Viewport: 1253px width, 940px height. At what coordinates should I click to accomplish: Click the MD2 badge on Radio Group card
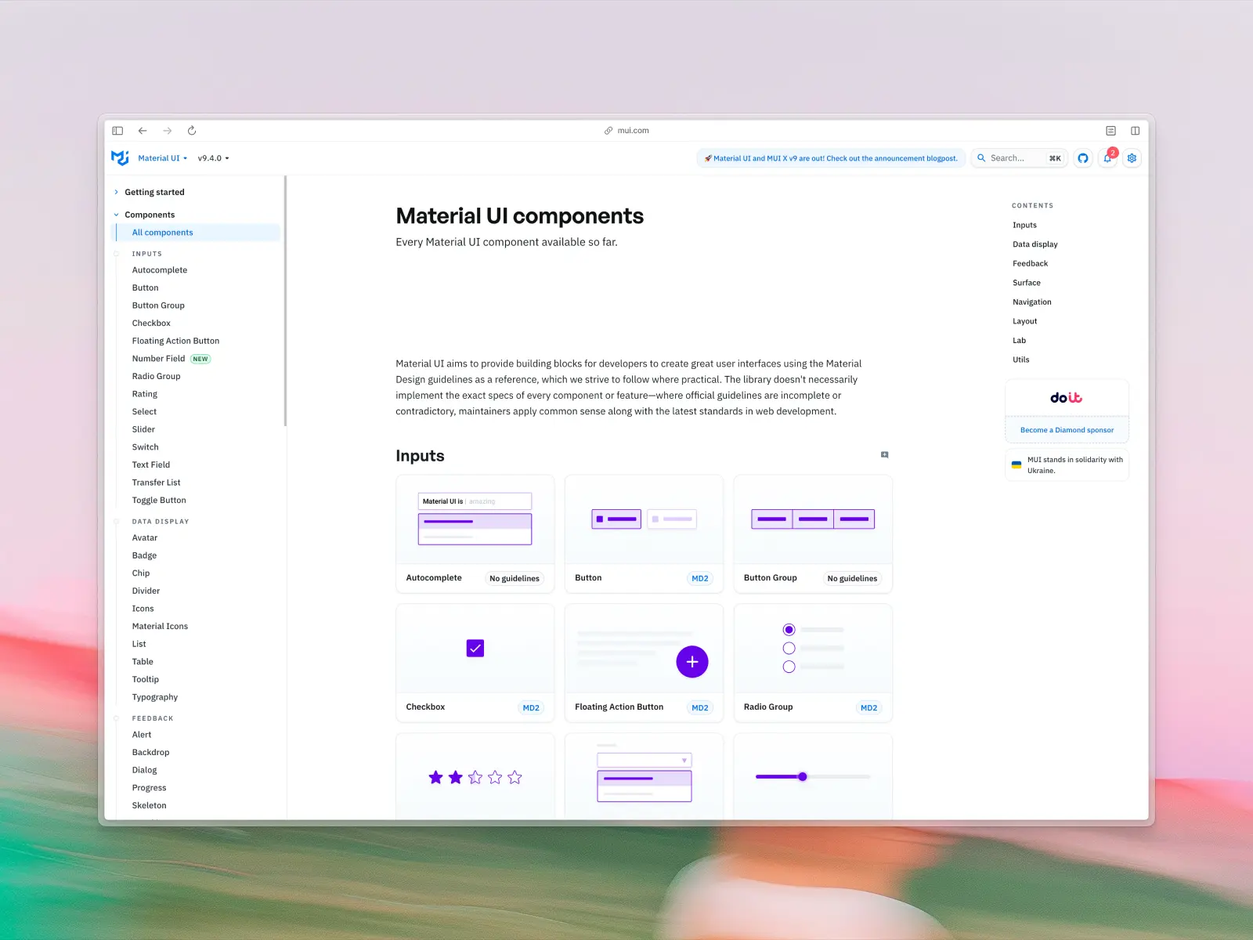[x=869, y=708]
